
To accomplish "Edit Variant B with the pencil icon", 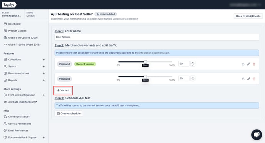I will [248, 79].
